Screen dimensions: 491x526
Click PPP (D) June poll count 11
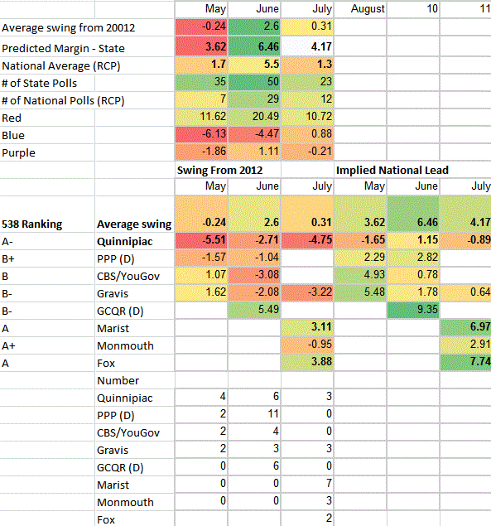[x=254, y=414]
